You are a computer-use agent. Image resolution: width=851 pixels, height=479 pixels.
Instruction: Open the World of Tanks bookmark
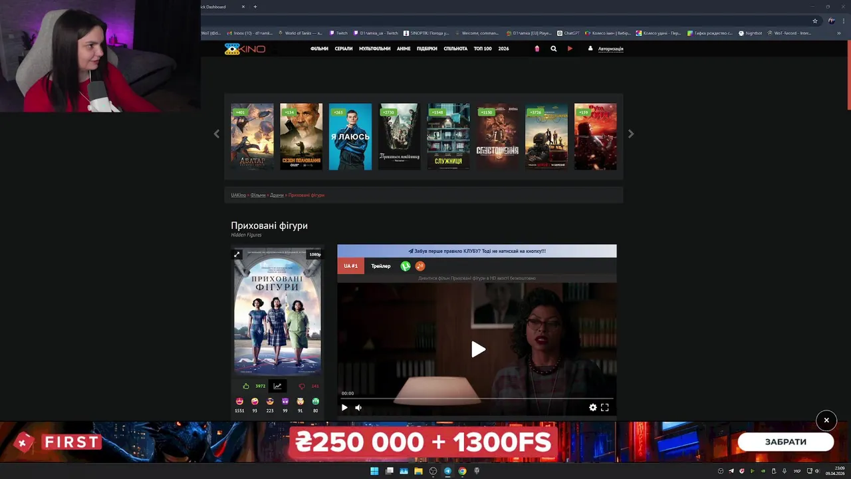[x=300, y=33]
